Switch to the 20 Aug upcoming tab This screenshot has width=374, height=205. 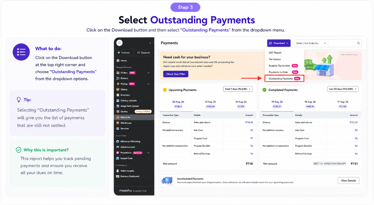(x=178, y=104)
